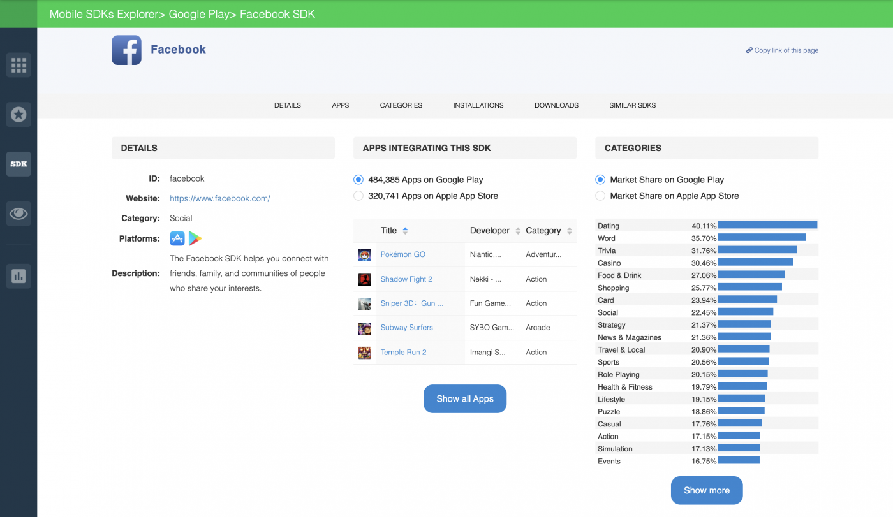Click the Apple App Store platform icon
This screenshot has height=517, width=893.
tap(177, 238)
